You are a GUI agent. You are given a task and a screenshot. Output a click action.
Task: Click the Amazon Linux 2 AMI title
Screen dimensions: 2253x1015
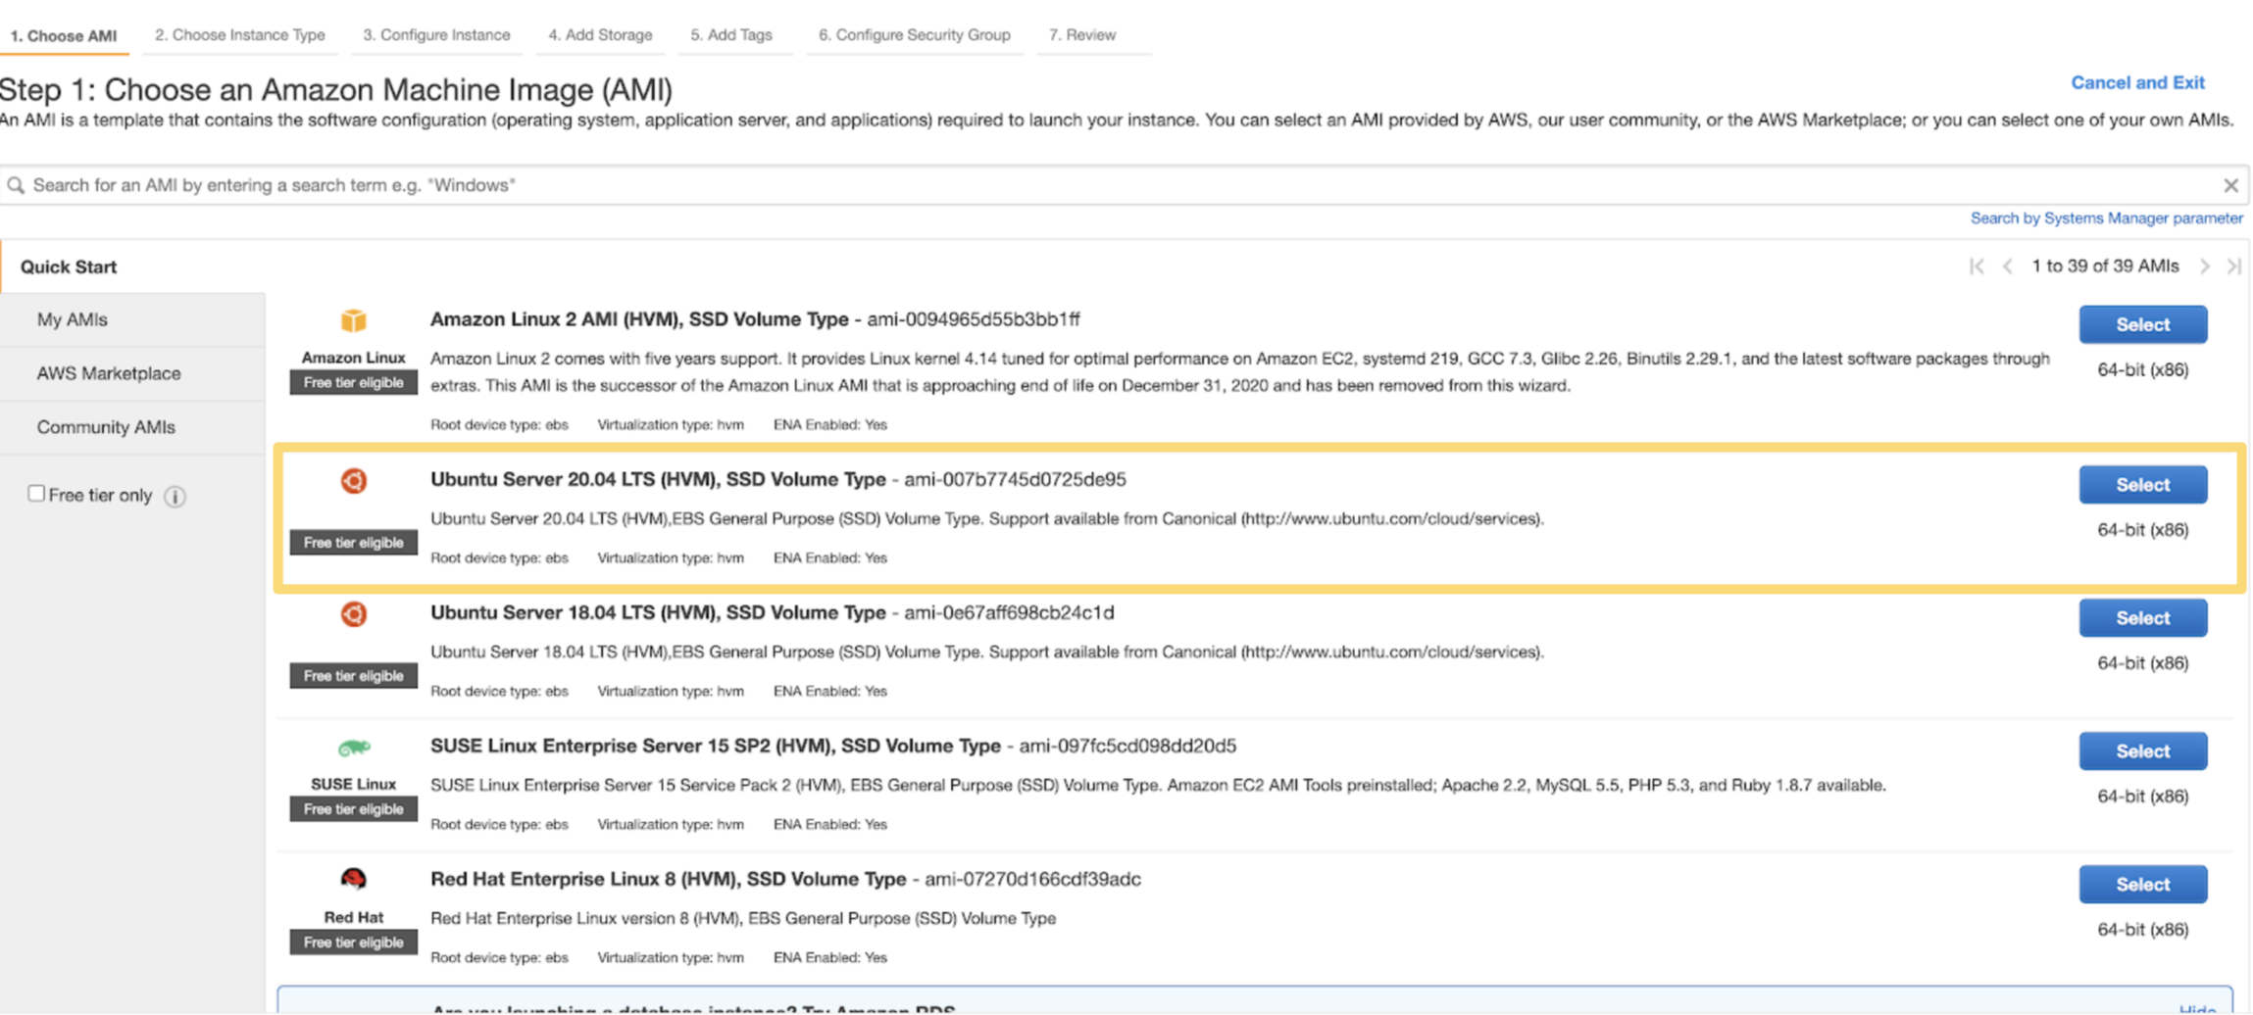coord(639,319)
